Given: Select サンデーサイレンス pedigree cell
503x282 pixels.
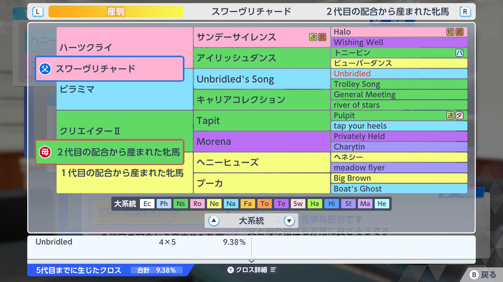Looking at the screenshot, I should click(262, 37).
